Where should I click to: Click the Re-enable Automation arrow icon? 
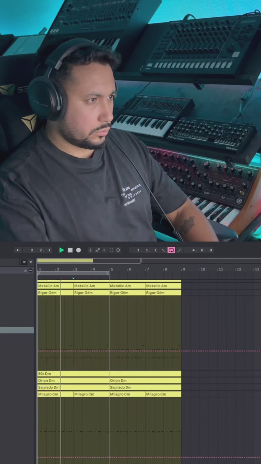pos(104,250)
